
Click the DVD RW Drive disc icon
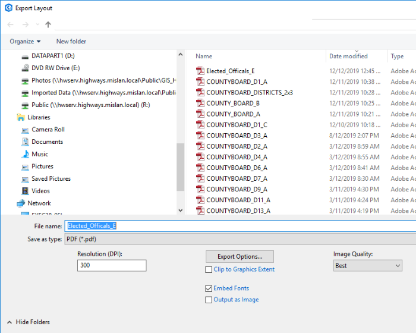point(25,68)
